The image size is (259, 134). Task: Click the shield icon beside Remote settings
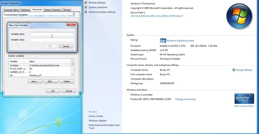tap(86, 3)
